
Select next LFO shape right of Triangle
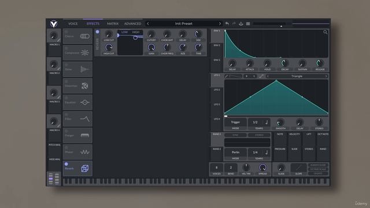pyautogui.click(x=326, y=76)
